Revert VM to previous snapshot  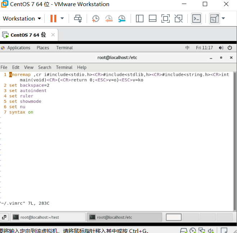pos(109,19)
